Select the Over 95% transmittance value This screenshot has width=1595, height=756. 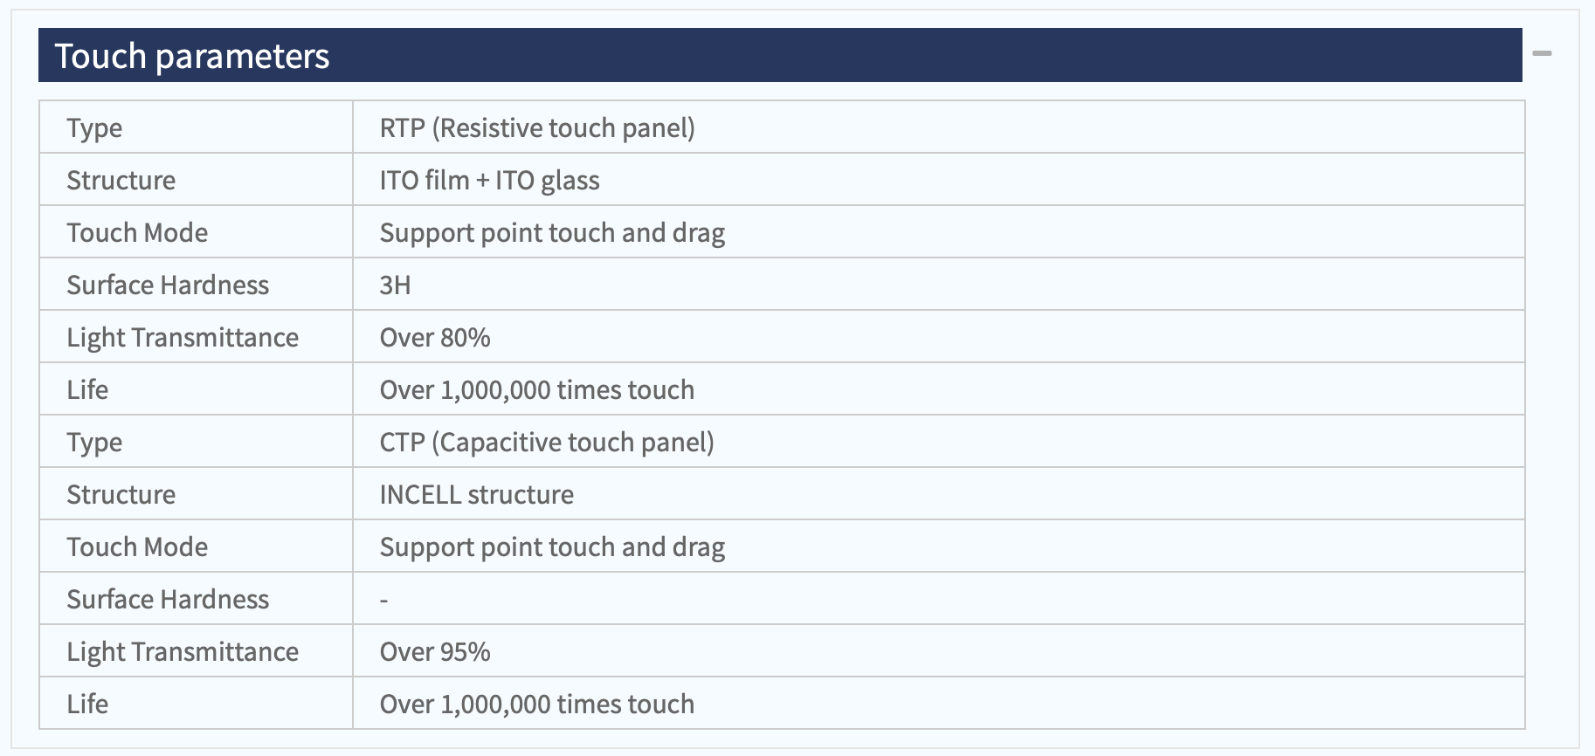tap(435, 652)
